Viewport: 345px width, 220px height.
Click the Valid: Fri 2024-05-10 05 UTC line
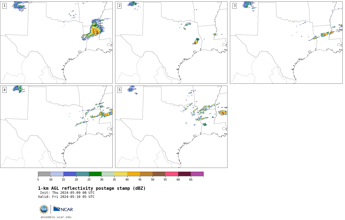coord(66,197)
